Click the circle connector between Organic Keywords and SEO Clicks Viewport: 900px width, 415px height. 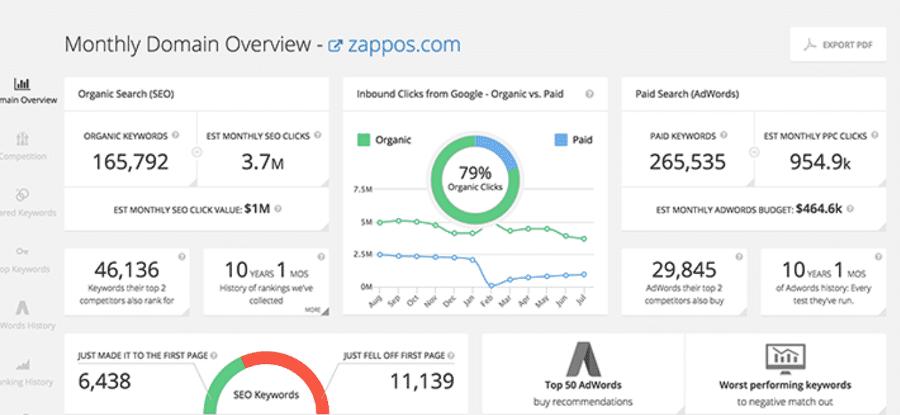(x=197, y=152)
